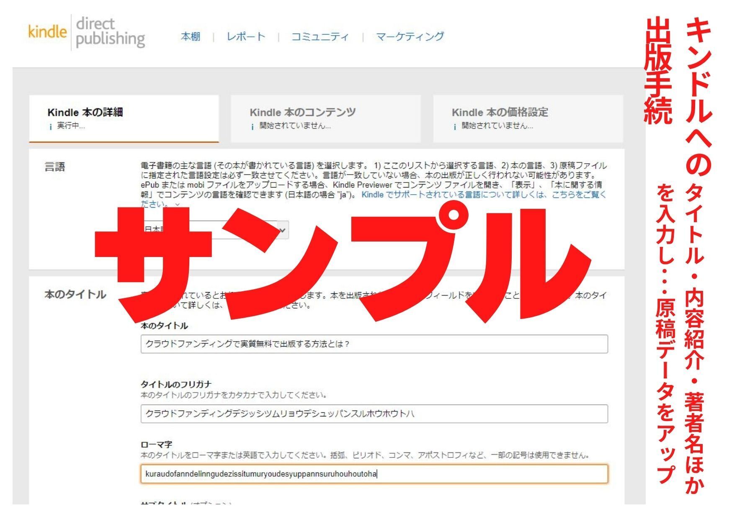Screen dimensions: 732x519
Task: Click the タイトルのフリガナ field label
Action: click(x=176, y=384)
